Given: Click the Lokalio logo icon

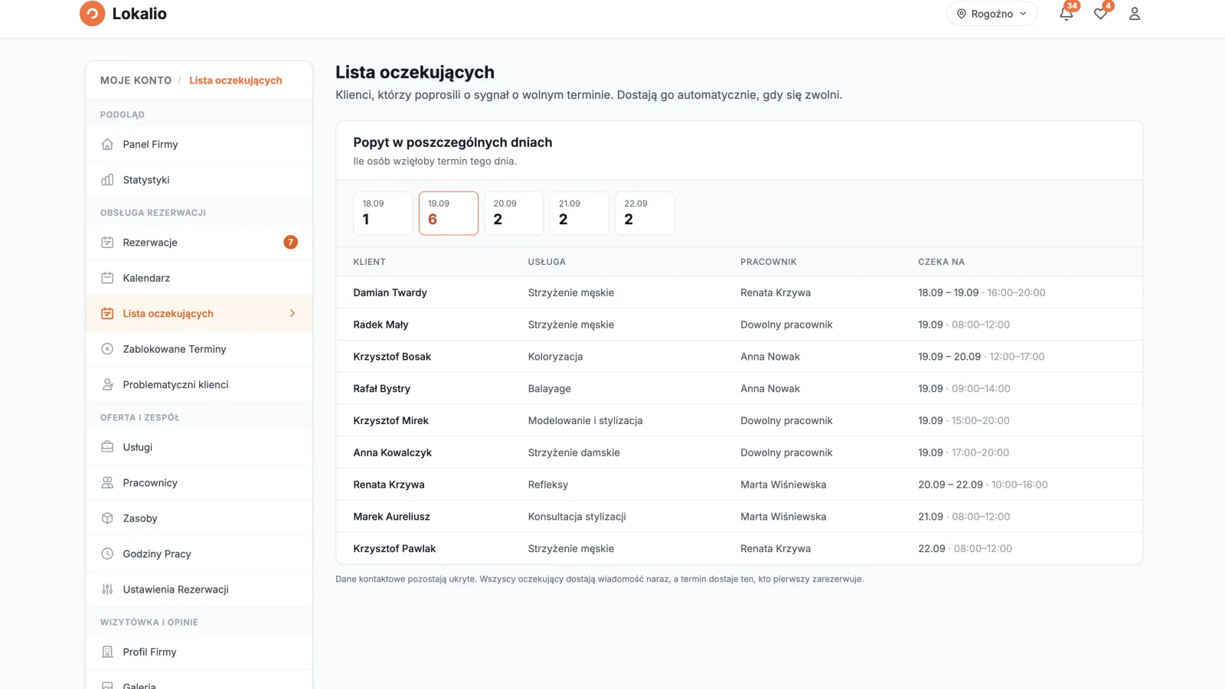Looking at the screenshot, I should (x=92, y=14).
